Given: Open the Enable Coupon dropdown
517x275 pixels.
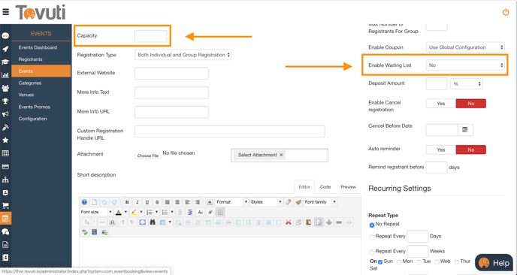Looking at the screenshot, I should [465, 47].
